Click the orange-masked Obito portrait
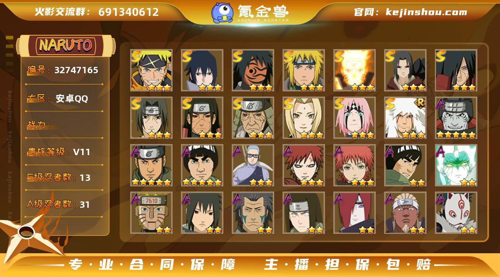Screen dimensions: 500x277 (253, 70)
